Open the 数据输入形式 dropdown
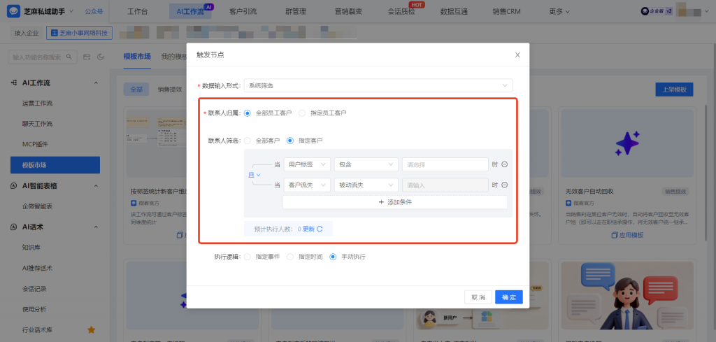This screenshot has width=716, height=342. (378, 85)
